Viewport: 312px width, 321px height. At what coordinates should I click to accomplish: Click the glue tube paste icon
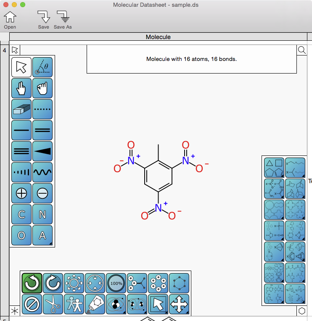tap(95, 304)
